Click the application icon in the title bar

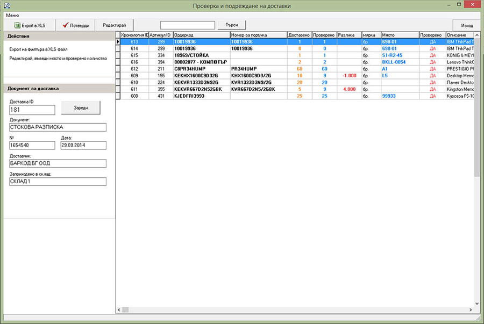(7, 5)
